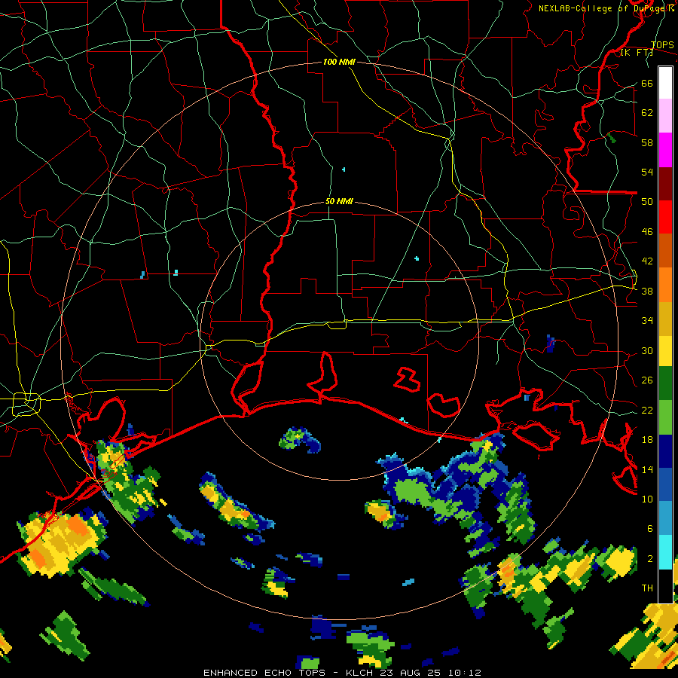Click the navy blue legend swatch
The width and height of the screenshot is (678, 678).
665,451
